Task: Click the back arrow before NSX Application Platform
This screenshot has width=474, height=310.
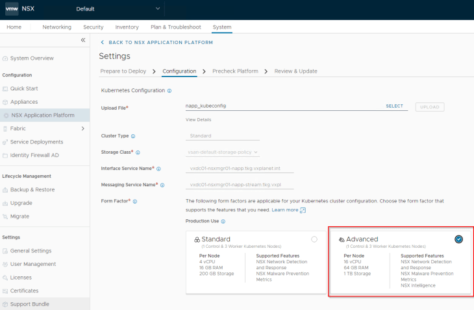Action: click(x=102, y=43)
